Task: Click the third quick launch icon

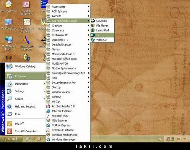Action: pos(39,139)
